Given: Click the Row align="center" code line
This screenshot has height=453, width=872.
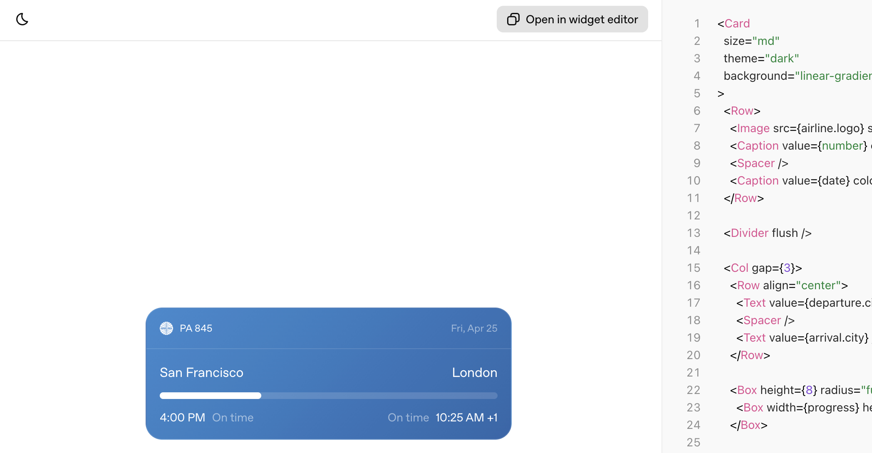Looking at the screenshot, I should (x=788, y=285).
